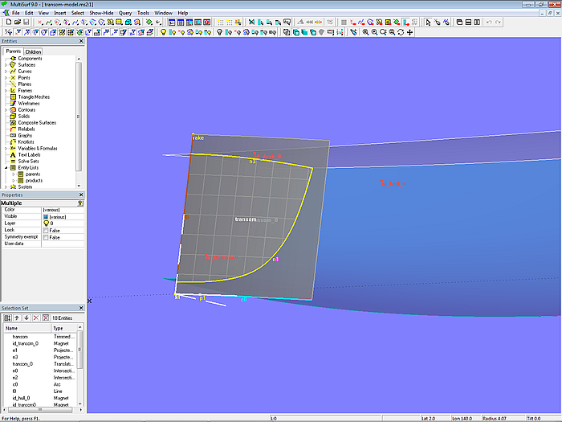The image size is (562, 422).
Task: Click the up arrow in Selection Set toolbar
Action: 16,318
